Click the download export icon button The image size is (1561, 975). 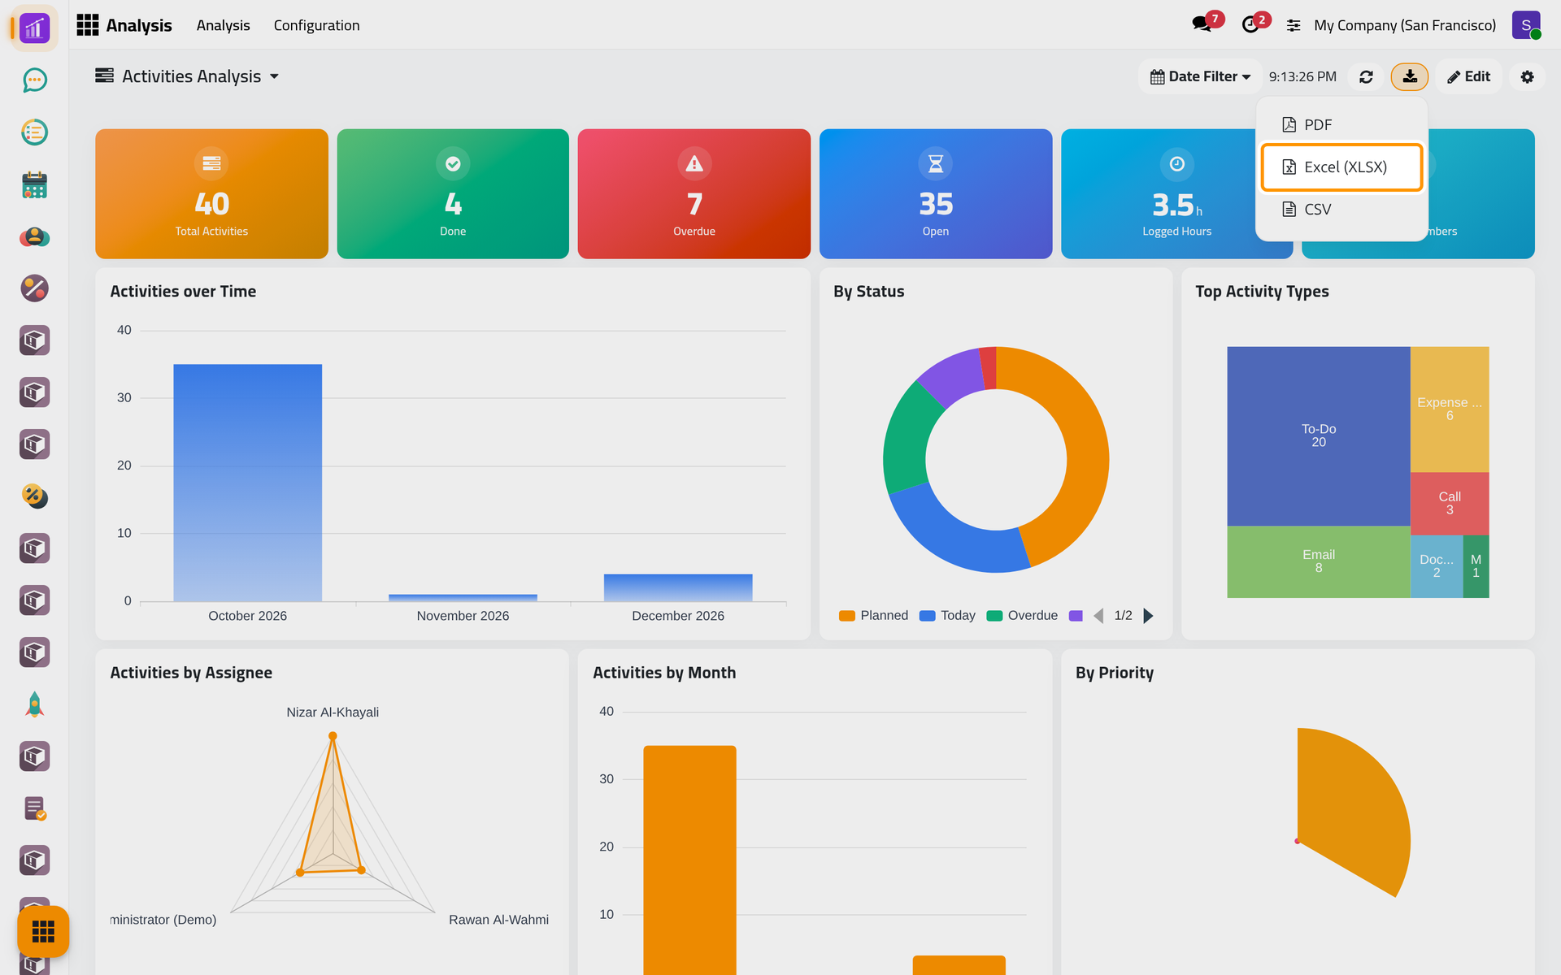tap(1410, 76)
